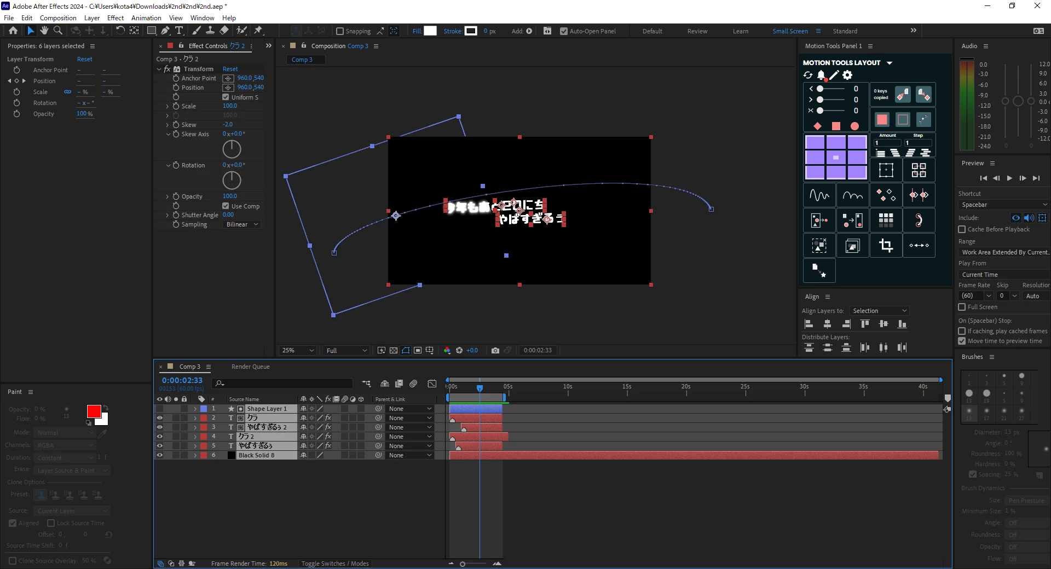Select the Pen tool
The image size is (1051, 569).
tap(165, 31)
